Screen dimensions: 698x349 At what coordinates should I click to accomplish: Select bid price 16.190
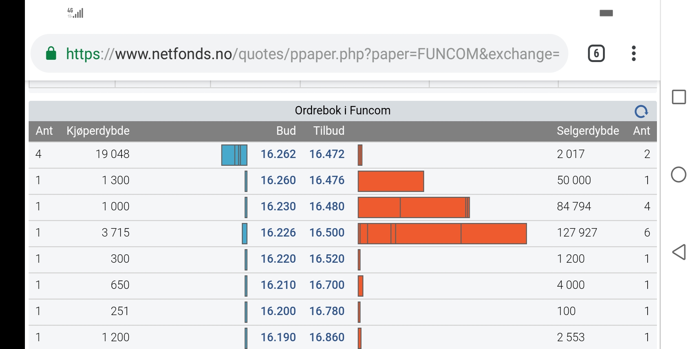pyautogui.click(x=278, y=337)
